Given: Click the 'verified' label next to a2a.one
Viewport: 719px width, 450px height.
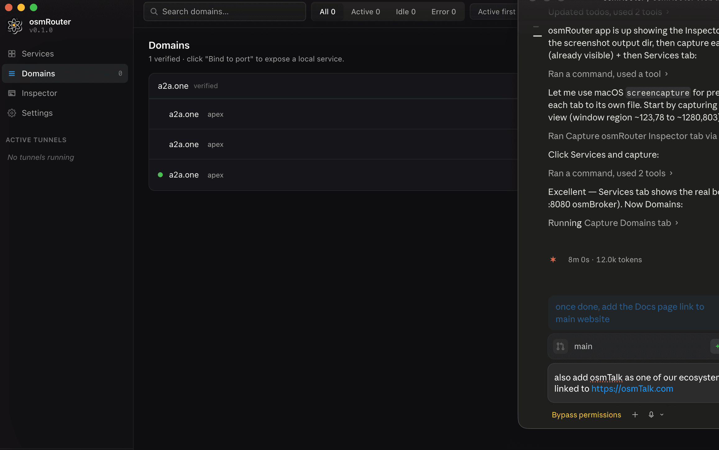Looking at the screenshot, I should (x=206, y=86).
